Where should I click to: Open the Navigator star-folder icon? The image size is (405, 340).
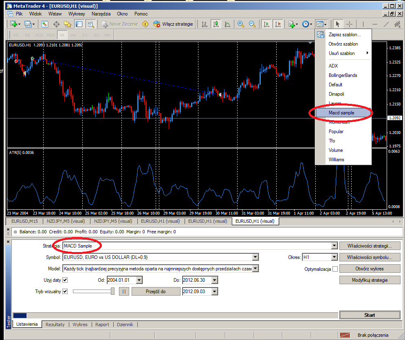tap(67, 24)
